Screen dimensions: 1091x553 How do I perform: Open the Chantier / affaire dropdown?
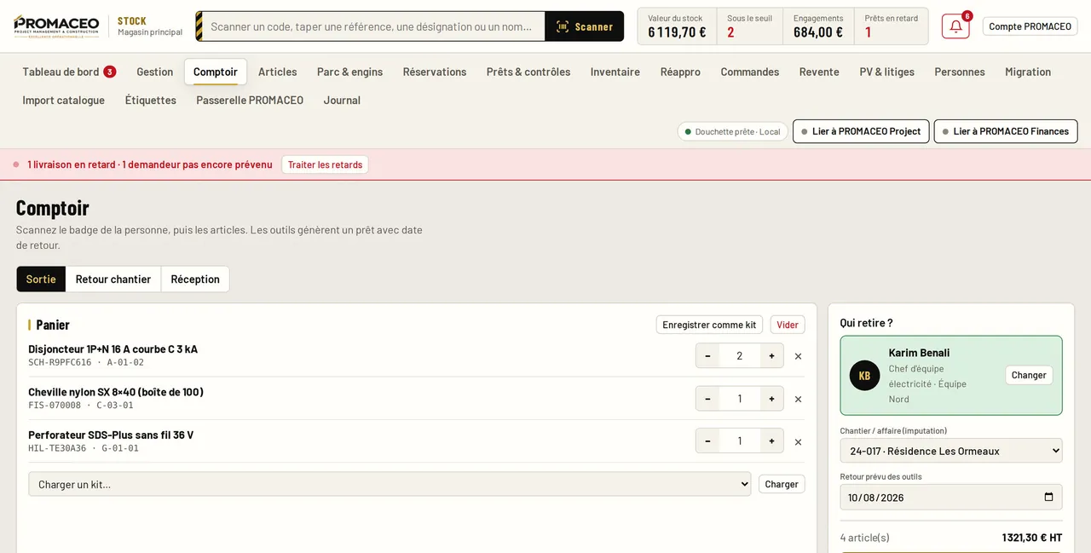click(x=951, y=451)
